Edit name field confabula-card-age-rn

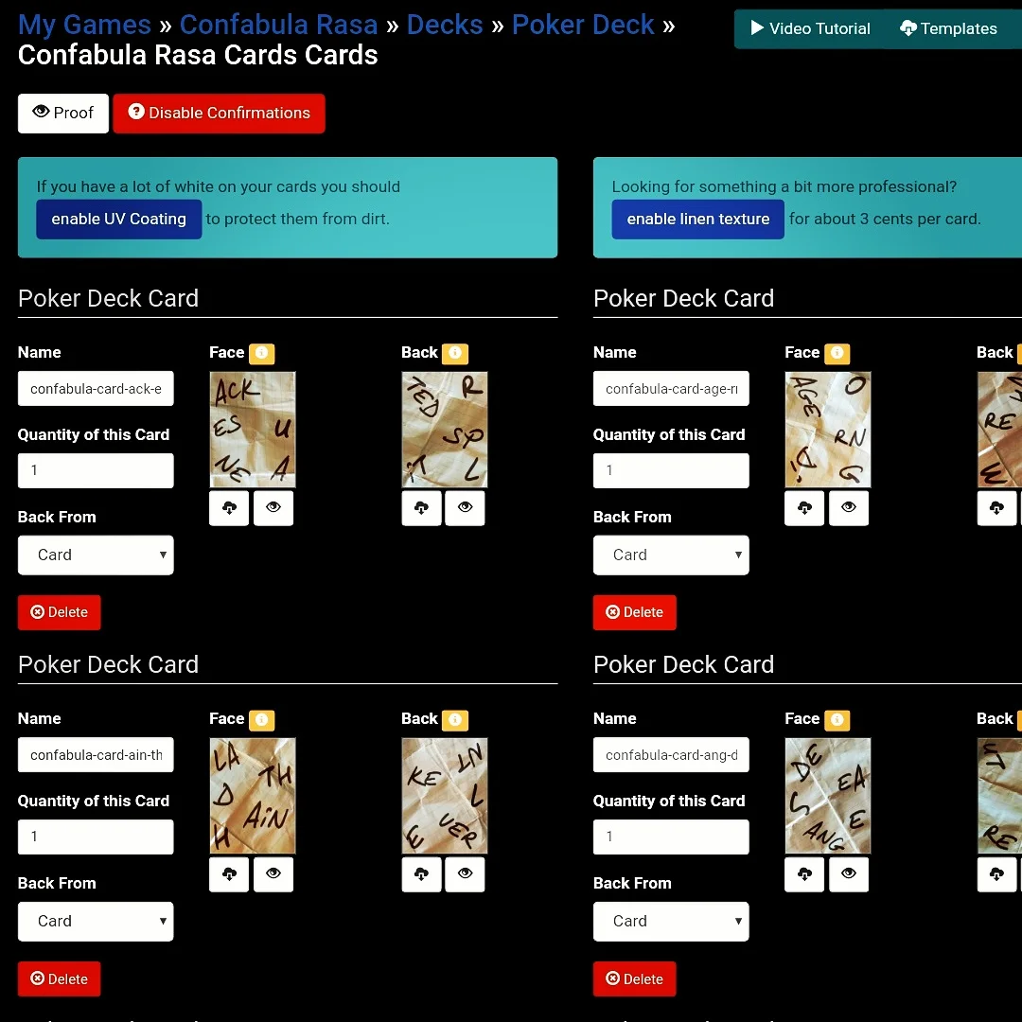[671, 389]
